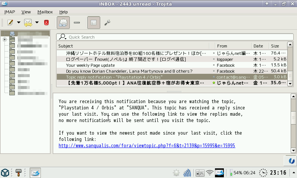Toggle the message list layout button

pyautogui.click(x=94, y=23)
